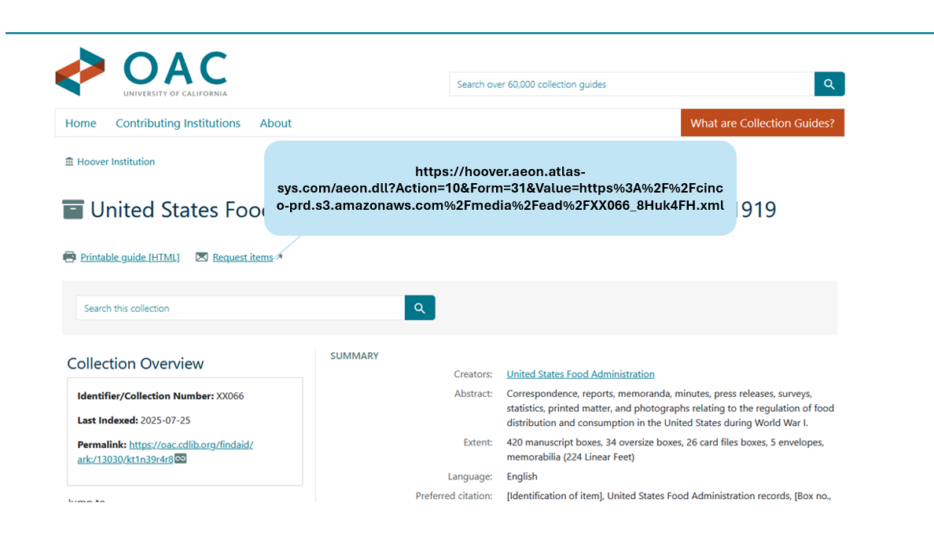Click the Hoover Institution building icon
The image size is (934, 536).
[x=69, y=161]
